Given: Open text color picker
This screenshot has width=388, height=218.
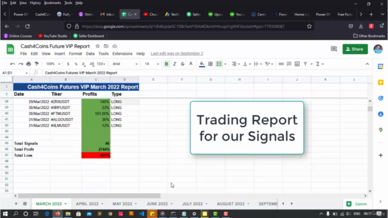Looking at the screenshot, I should point(191,64).
